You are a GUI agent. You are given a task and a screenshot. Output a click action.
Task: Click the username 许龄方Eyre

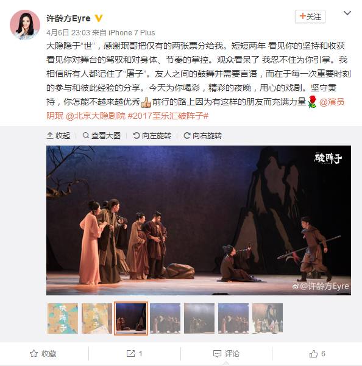[x=68, y=18]
